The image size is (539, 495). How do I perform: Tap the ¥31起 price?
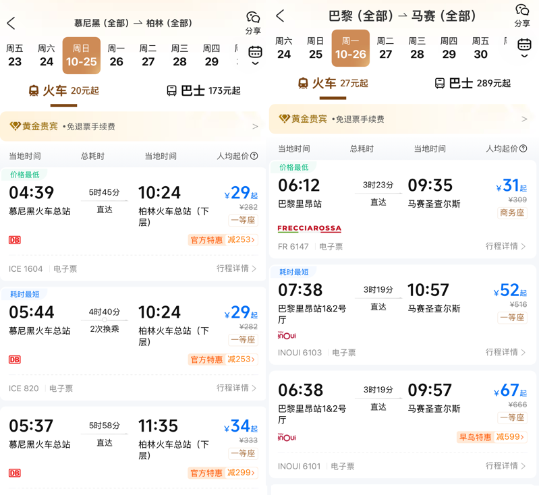pyautogui.click(x=511, y=185)
